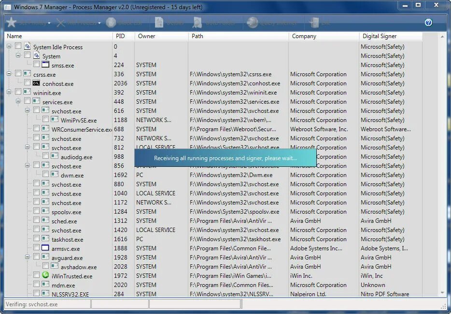The image size is (451, 314).
Task: Check the mdm.exe checkbox
Action: (36, 284)
